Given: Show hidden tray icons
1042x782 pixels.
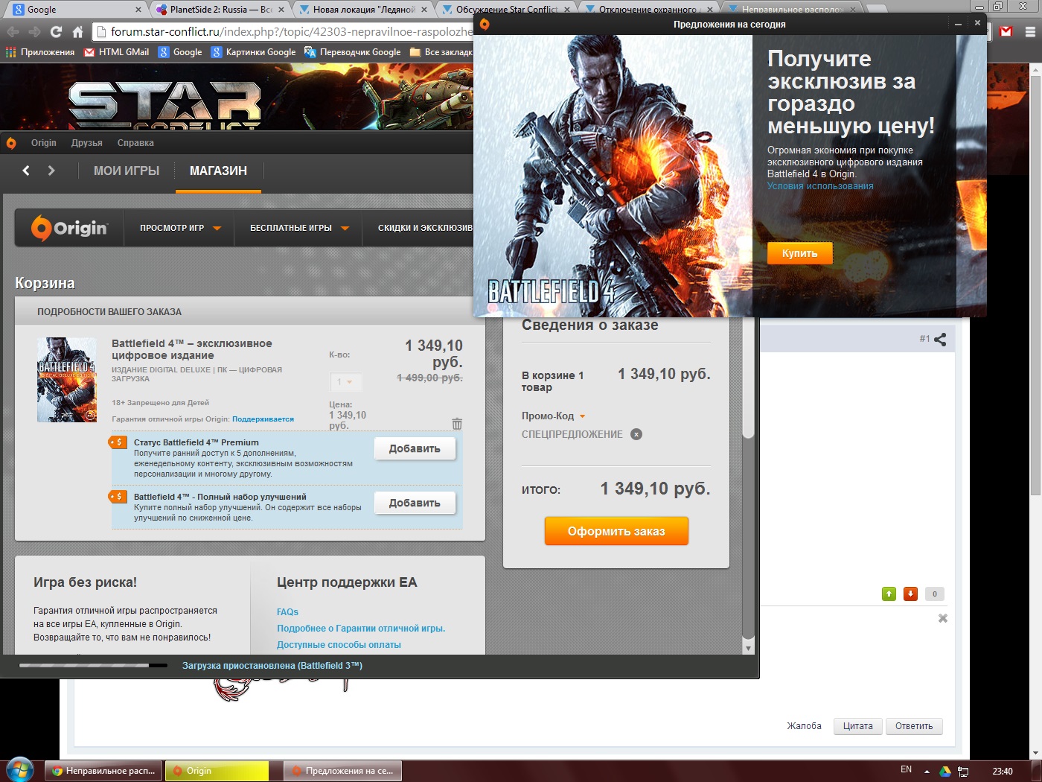Looking at the screenshot, I should click(927, 771).
